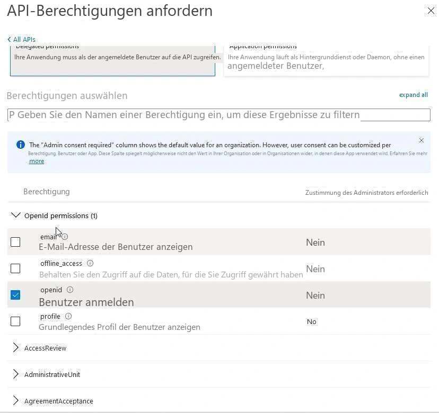Click 'Grundlegendes Profil der Benutzer anzeigen' text

click(x=119, y=327)
